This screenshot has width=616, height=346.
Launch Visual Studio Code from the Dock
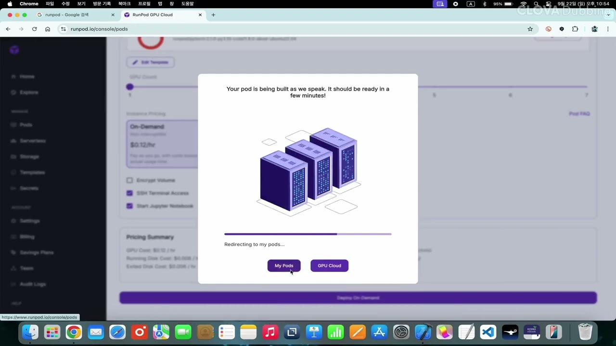488,332
